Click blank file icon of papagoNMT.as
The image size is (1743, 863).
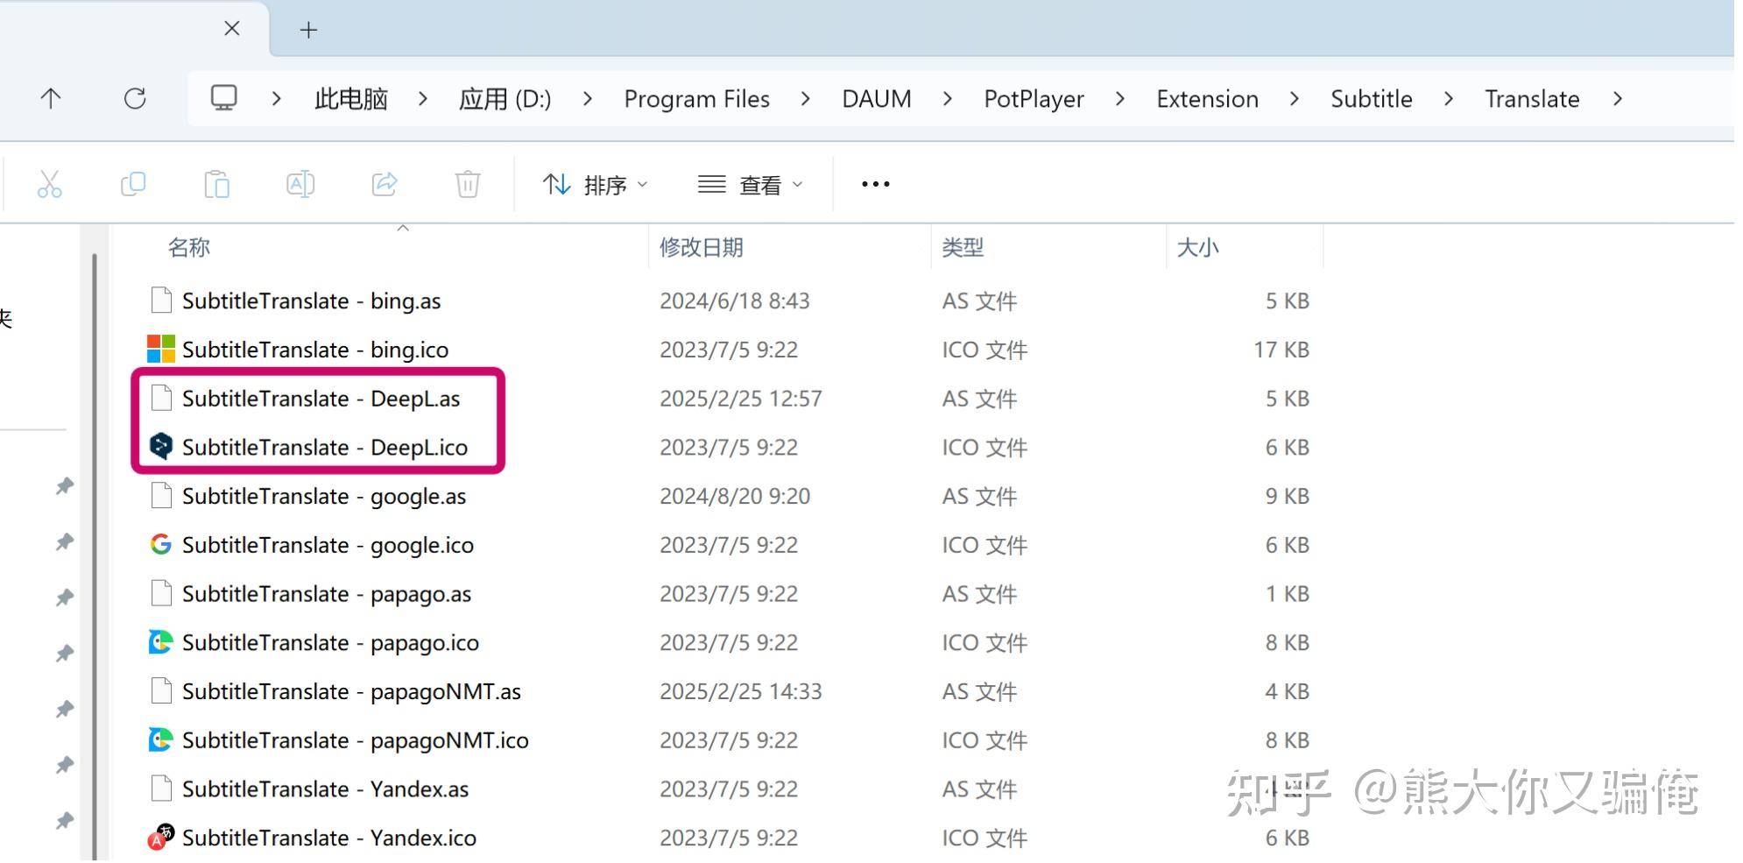(161, 691)
